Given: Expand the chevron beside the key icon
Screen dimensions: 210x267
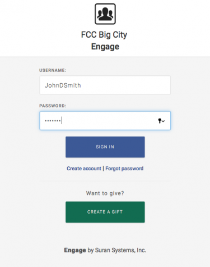Looking at the screenshot, I should [164, 121].
